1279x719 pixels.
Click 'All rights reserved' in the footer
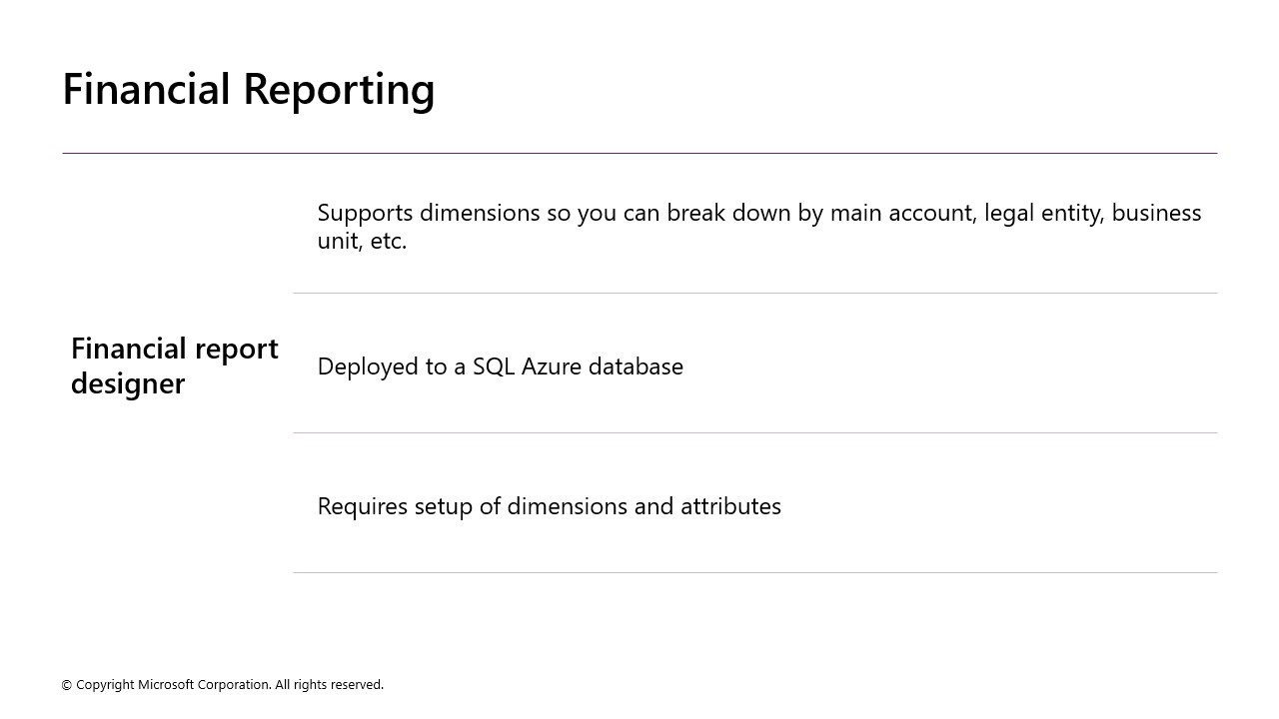pyautogui.click(x=329, y=685)
